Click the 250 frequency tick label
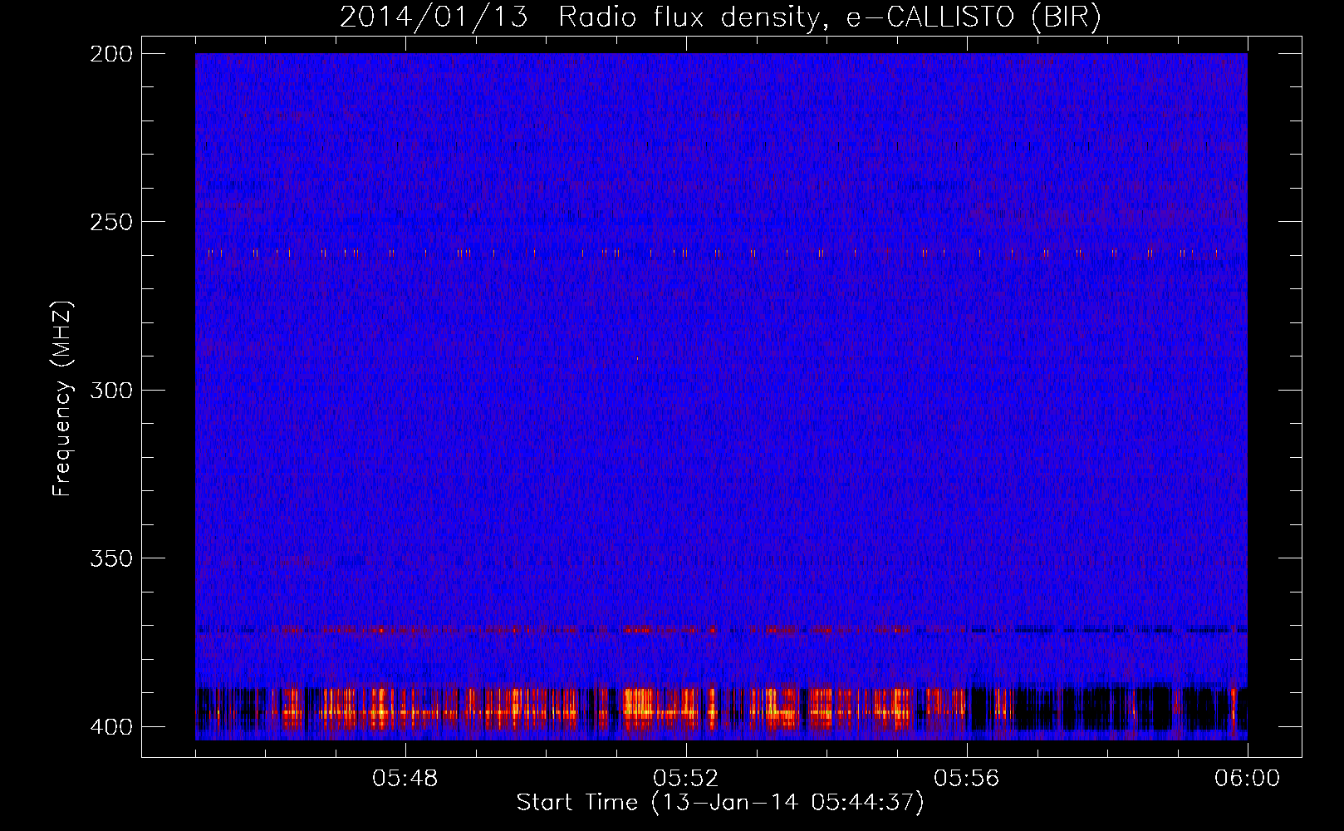The height and width of the screenshot is (831, 1344). tap(110, 222)
